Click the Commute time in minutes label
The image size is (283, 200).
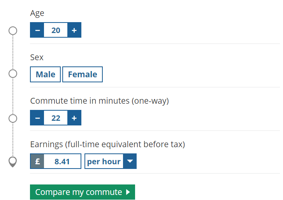click(99, 101)
